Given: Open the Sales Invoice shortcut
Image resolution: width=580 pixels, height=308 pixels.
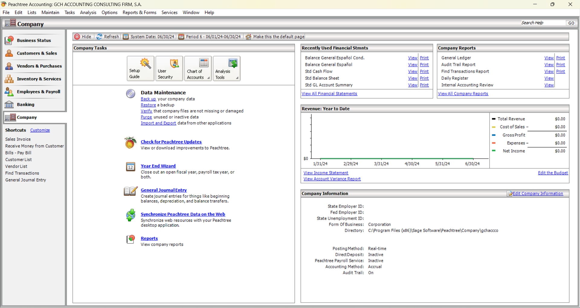Looking at the screenshot, I should pyautogui.click(x=18, y=139).
